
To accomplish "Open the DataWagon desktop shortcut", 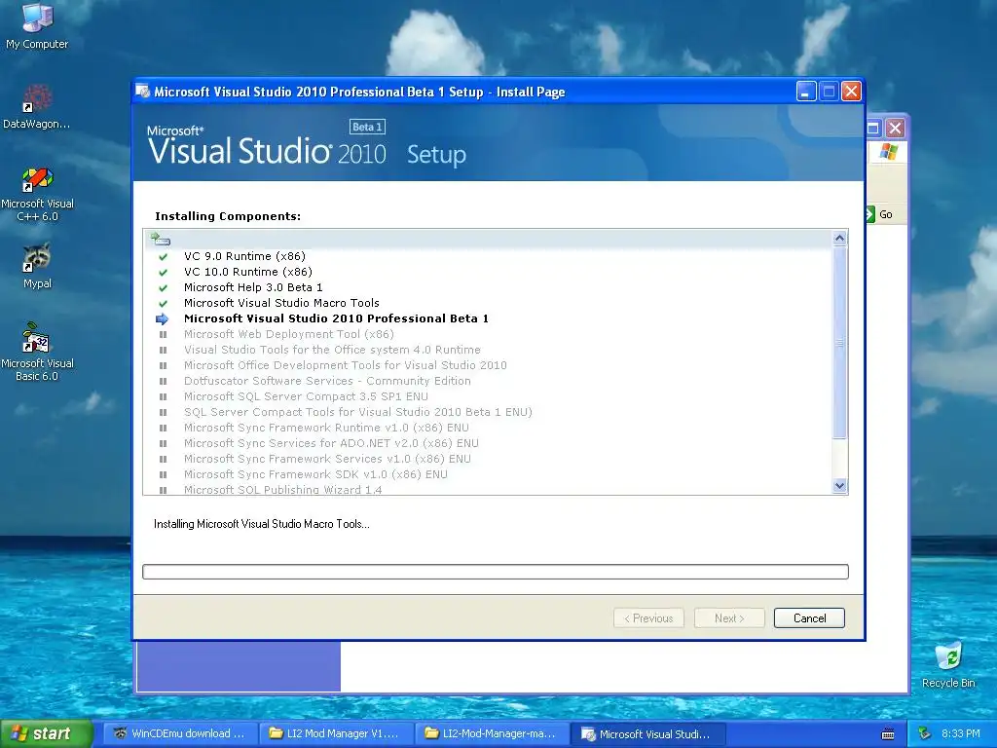I will 37,107.
